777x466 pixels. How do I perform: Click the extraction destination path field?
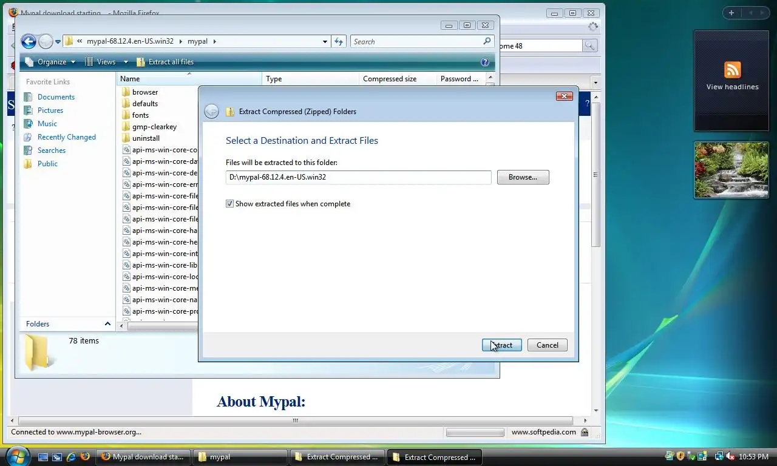point(358,177)
